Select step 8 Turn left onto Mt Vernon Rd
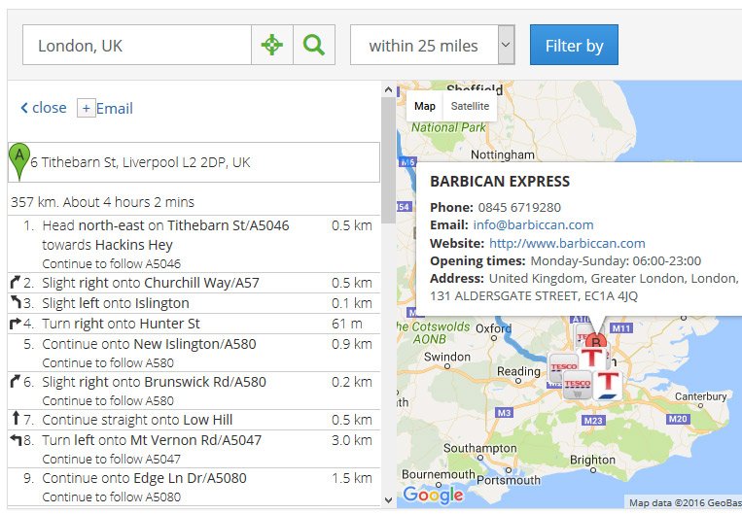 194,449
